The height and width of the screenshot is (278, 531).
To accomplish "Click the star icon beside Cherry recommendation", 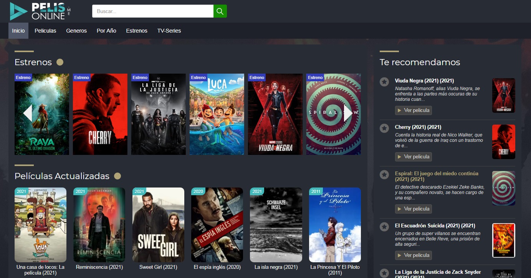I will tap(384, 128).
